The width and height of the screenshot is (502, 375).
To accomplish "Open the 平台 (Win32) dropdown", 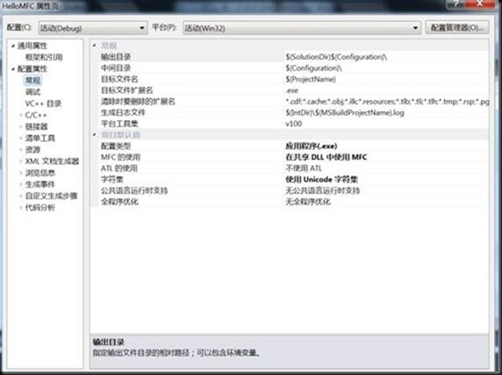I will [302, 28].
